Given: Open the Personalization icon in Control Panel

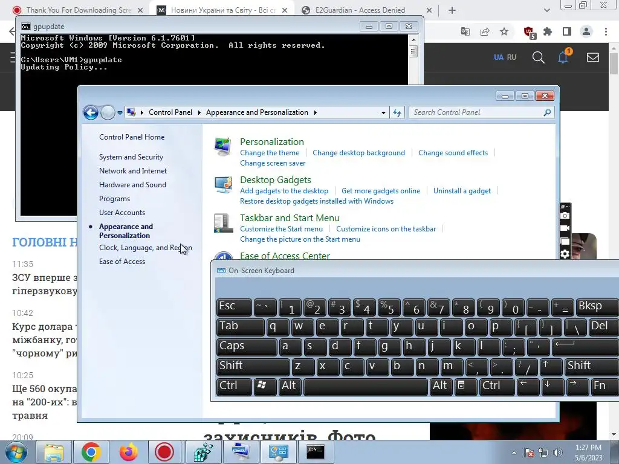Looking at the screenshot, I should [x=222, y=146].
